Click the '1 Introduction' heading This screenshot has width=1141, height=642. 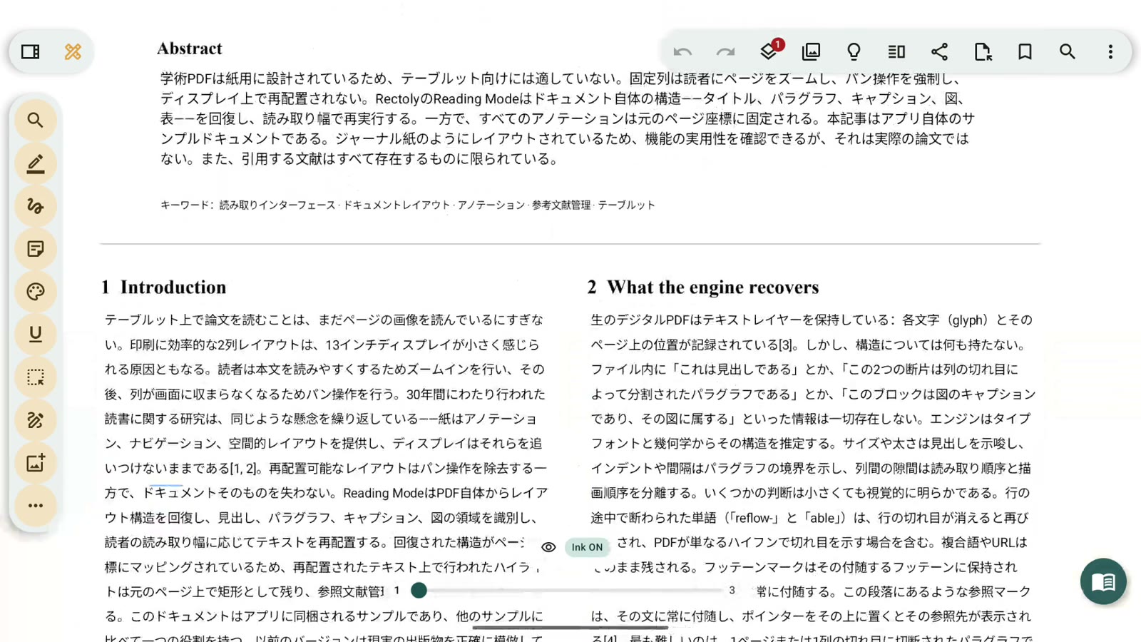pyautogui.click(x=164, y=287)
